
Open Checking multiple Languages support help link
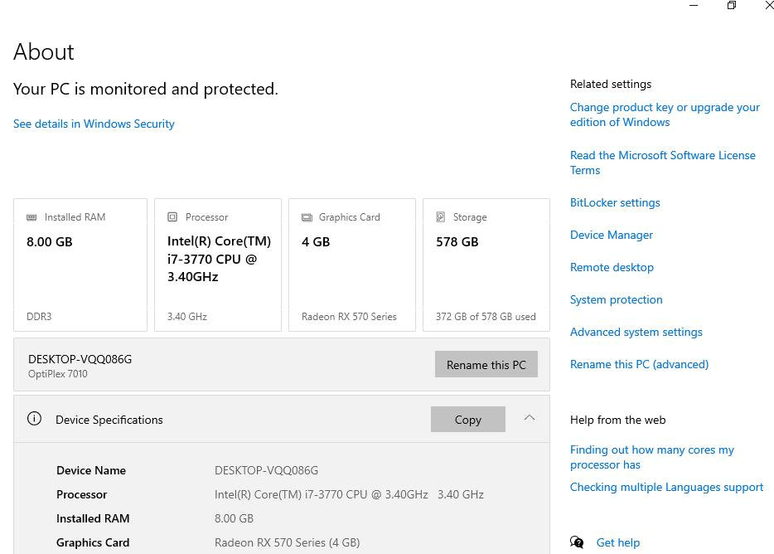(666, 487)
